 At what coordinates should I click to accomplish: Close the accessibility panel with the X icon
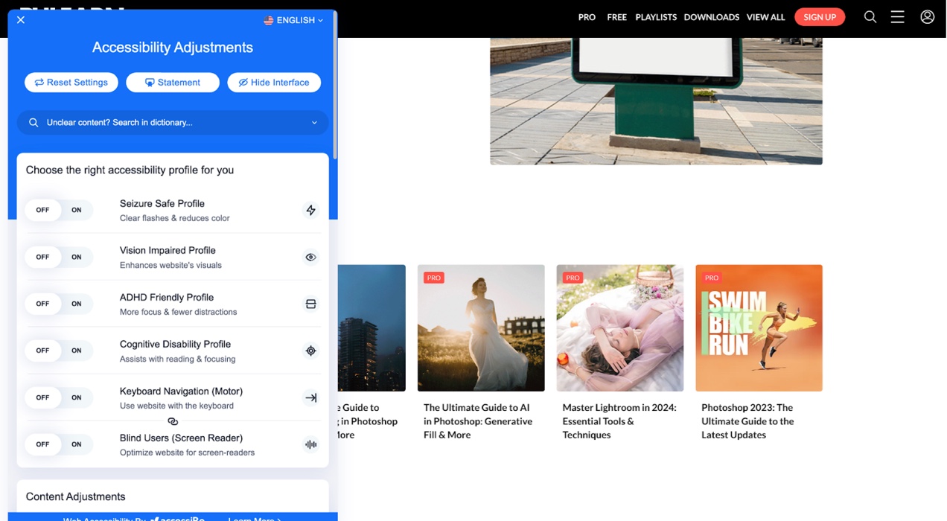click(21, 20)
